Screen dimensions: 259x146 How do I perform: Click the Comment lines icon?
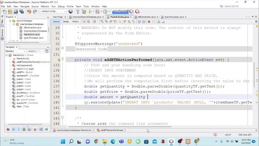click(x=159, y=21)
